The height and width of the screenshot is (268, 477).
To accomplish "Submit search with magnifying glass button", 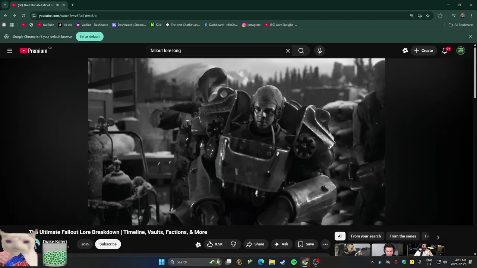I will [x=301, y=51].
